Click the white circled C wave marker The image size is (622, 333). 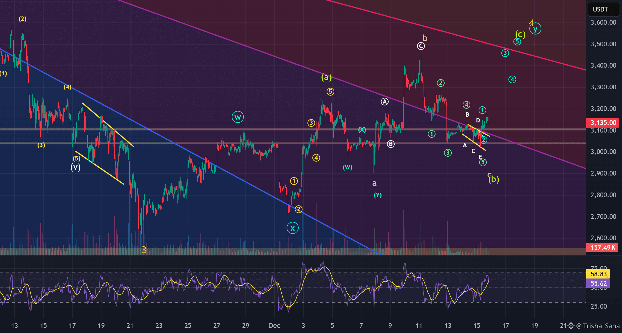421,46
